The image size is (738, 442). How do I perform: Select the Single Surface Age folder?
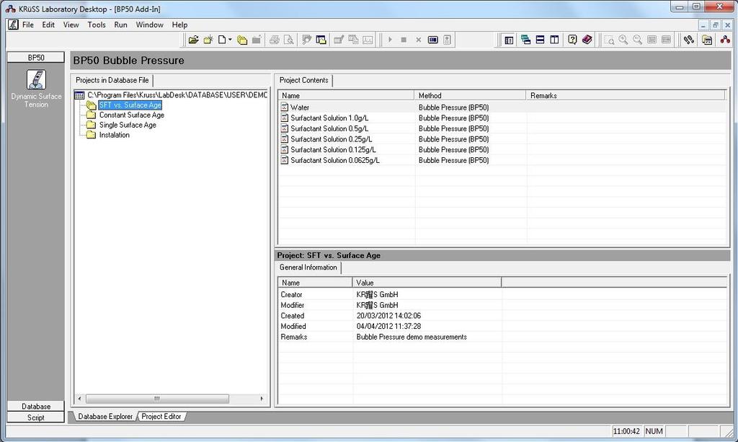coord(128,125)
